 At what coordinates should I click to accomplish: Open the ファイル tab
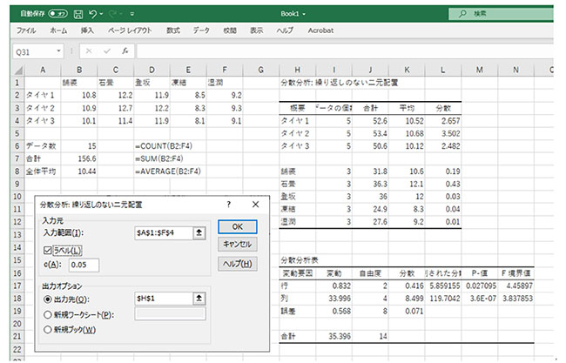tap(26, 30)
